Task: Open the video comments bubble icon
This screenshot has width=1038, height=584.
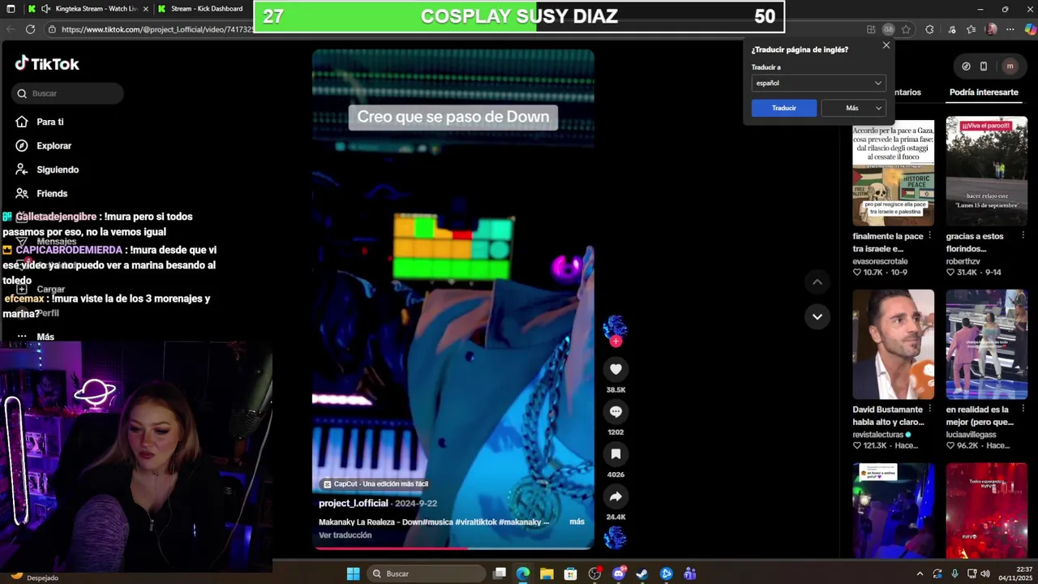Action: [x=616, y=411]
